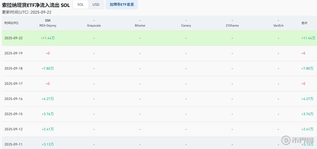The height and width of the screenshot is (149, 317).
Task: Click the SSK REX-Osprey column header
Action: (x=48, y=23)
